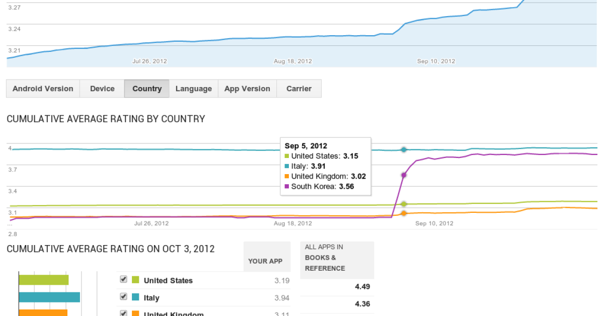
Task: Click the United States row label
Action: tap(168, 280)
